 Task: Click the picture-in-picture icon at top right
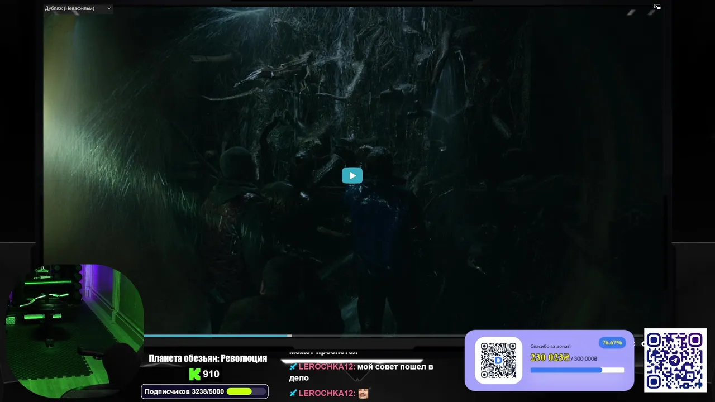pyautogui.click(x=657, y=7)
